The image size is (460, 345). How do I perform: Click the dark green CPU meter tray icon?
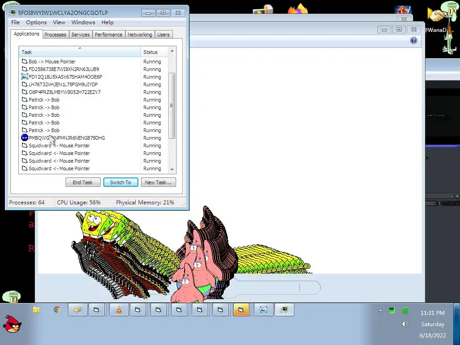392,310
